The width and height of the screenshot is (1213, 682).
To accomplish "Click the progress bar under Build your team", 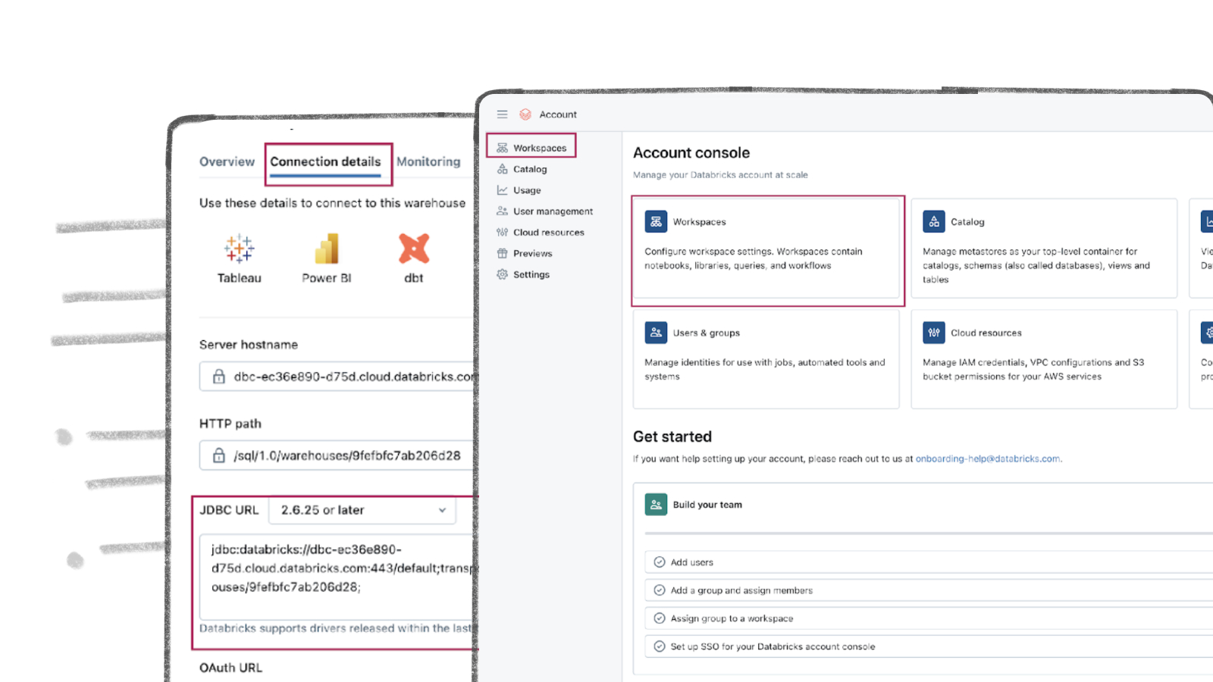I will pos(929,533).
